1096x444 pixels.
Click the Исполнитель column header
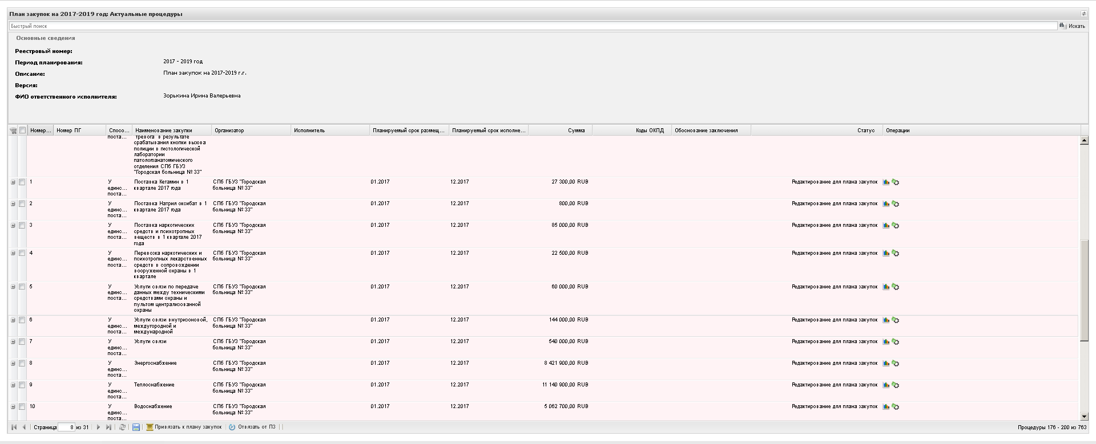point(331,131)
